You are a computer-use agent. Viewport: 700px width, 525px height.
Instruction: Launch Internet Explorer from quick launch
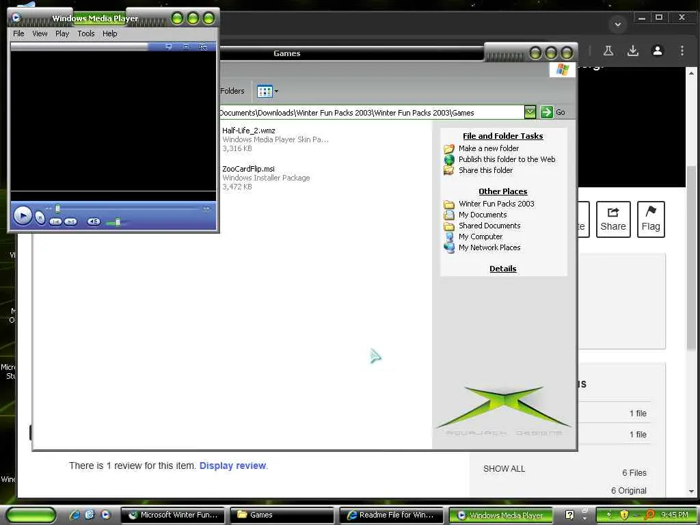(74, 515)
